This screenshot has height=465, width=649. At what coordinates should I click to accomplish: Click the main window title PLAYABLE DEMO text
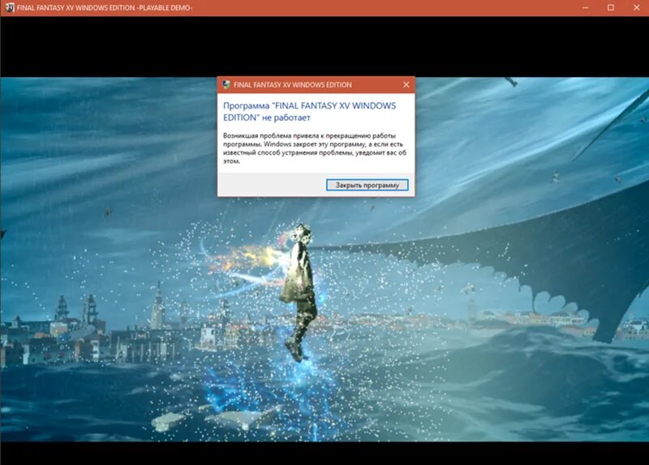105,8
